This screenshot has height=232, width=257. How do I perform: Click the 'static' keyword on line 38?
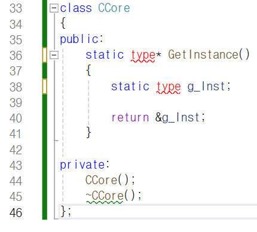coord(130,86)
